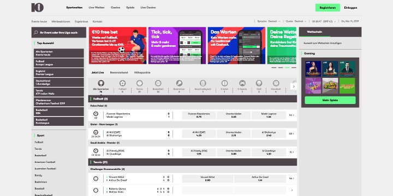Screen dimensions: 393x196
Task: Pick the Badminton sport filter icon
Action: 179,83
